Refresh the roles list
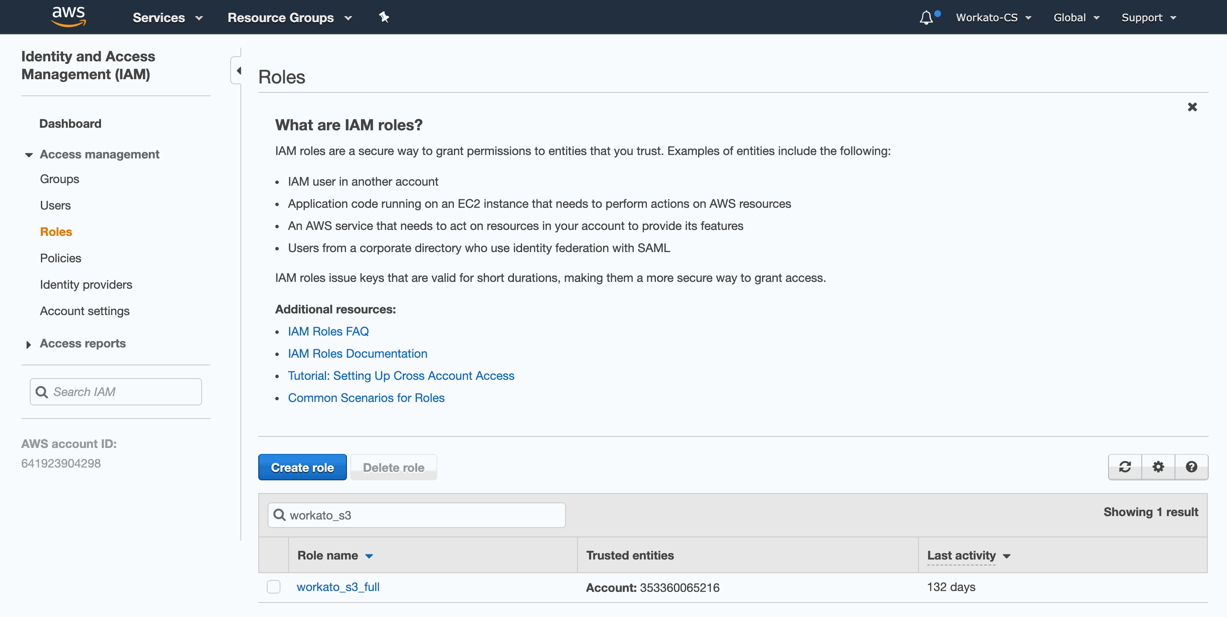 pyautogui.click(x=1125, y=467)
